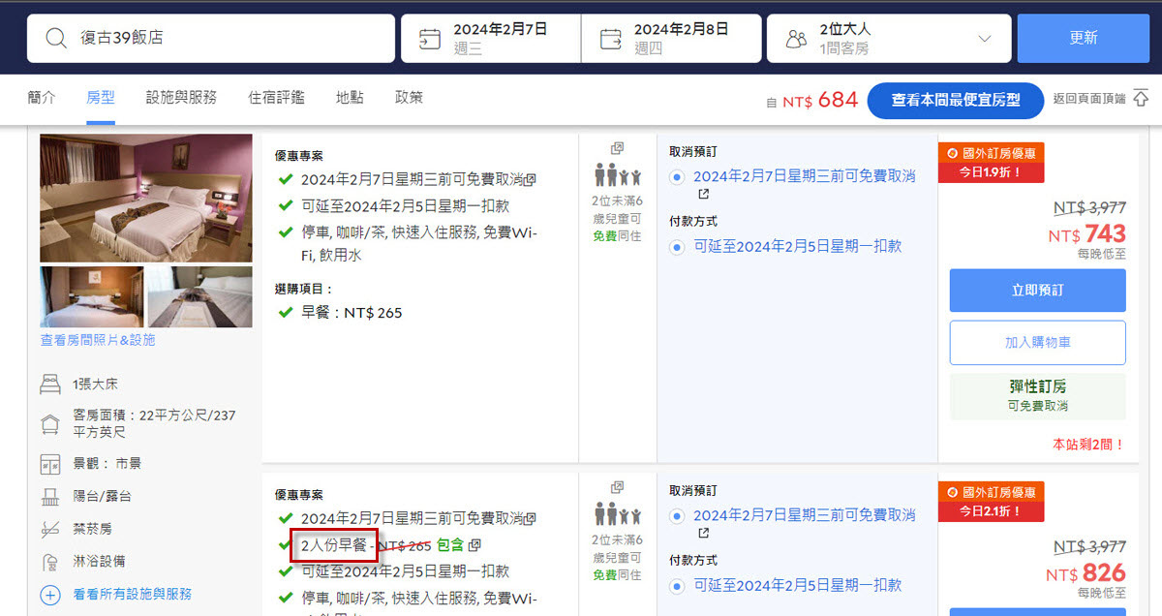Open check-out date calendar icon

[611, 39]
